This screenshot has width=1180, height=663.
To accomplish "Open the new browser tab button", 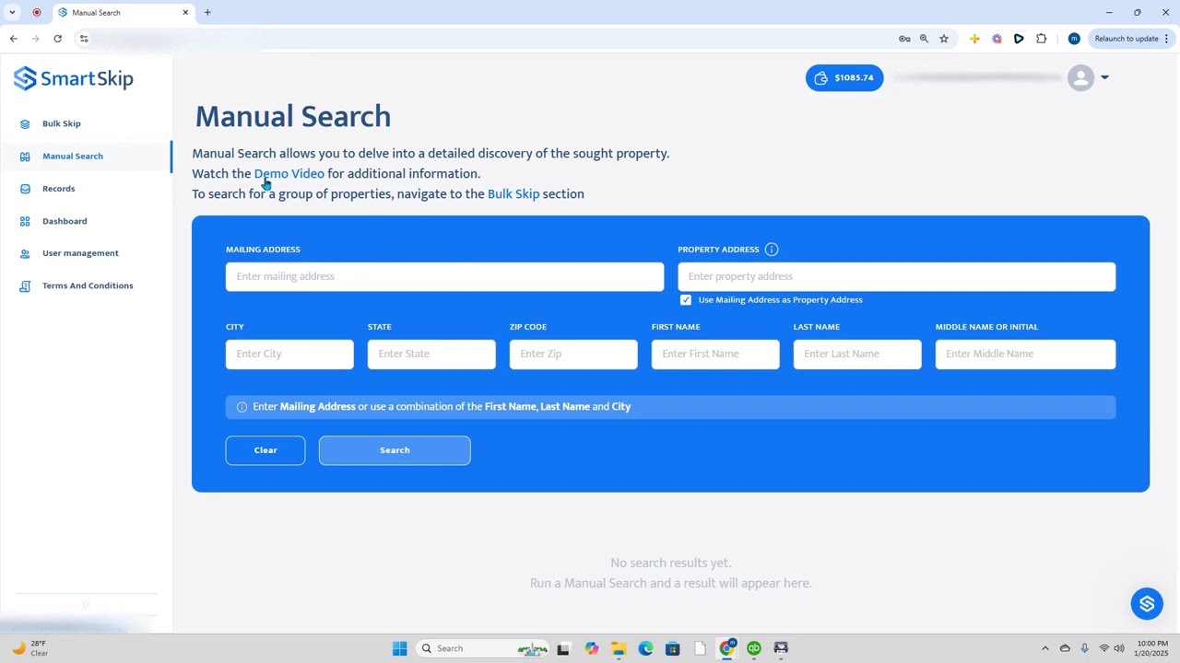I will 207,12.
